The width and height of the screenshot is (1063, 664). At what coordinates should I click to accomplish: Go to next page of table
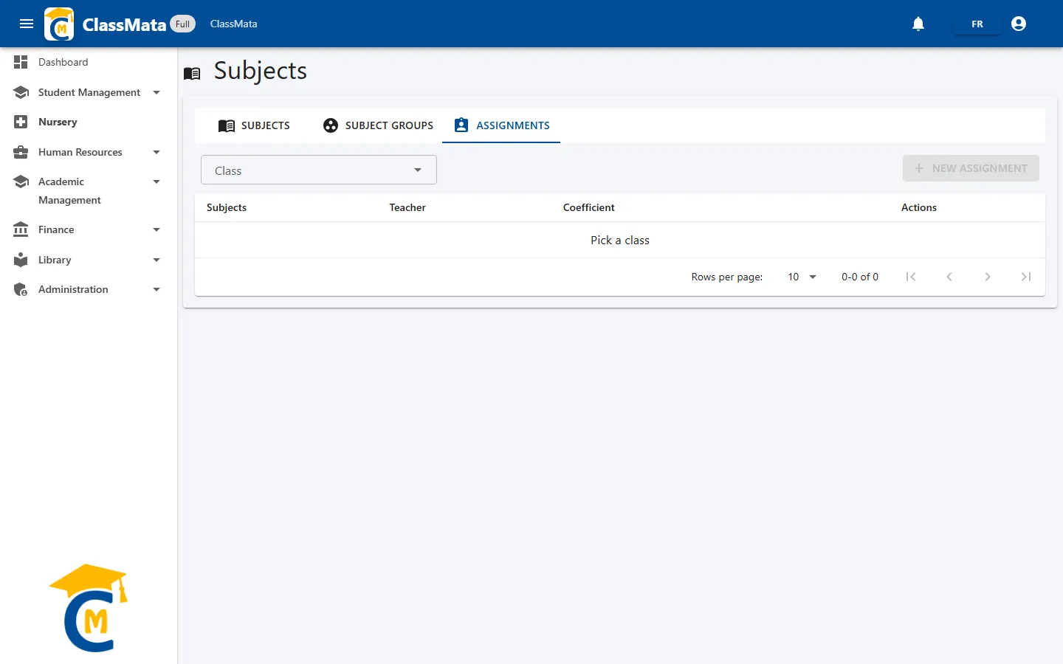(x=988, y=277)
